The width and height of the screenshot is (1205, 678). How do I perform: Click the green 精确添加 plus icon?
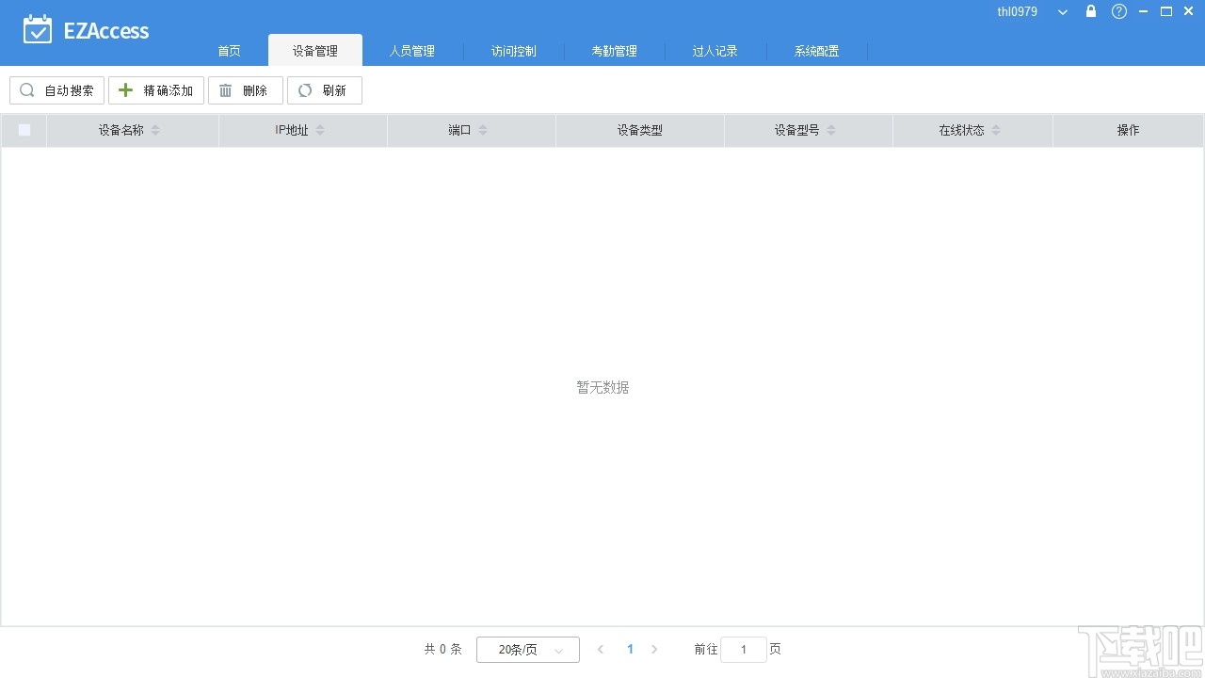click(x=125, y=89)
